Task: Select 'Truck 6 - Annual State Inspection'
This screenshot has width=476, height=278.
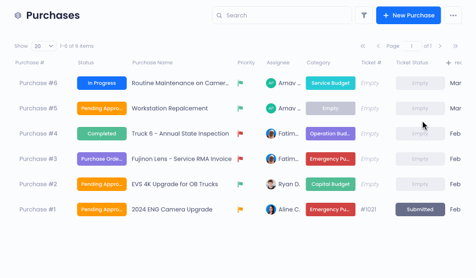Action: [181, 134]
